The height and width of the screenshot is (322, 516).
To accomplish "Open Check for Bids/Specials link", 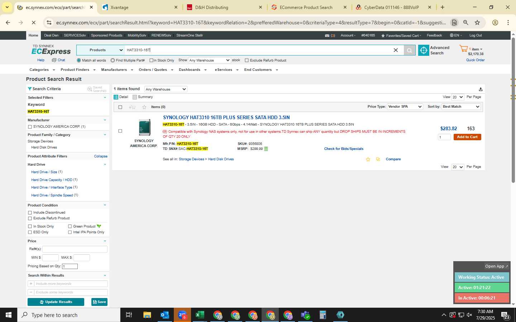I will 344,149.
